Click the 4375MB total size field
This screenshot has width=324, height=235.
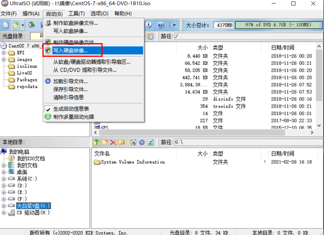point(223,25)
